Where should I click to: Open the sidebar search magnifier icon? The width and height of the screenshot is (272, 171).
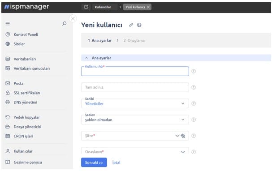(x=64, y=23)
